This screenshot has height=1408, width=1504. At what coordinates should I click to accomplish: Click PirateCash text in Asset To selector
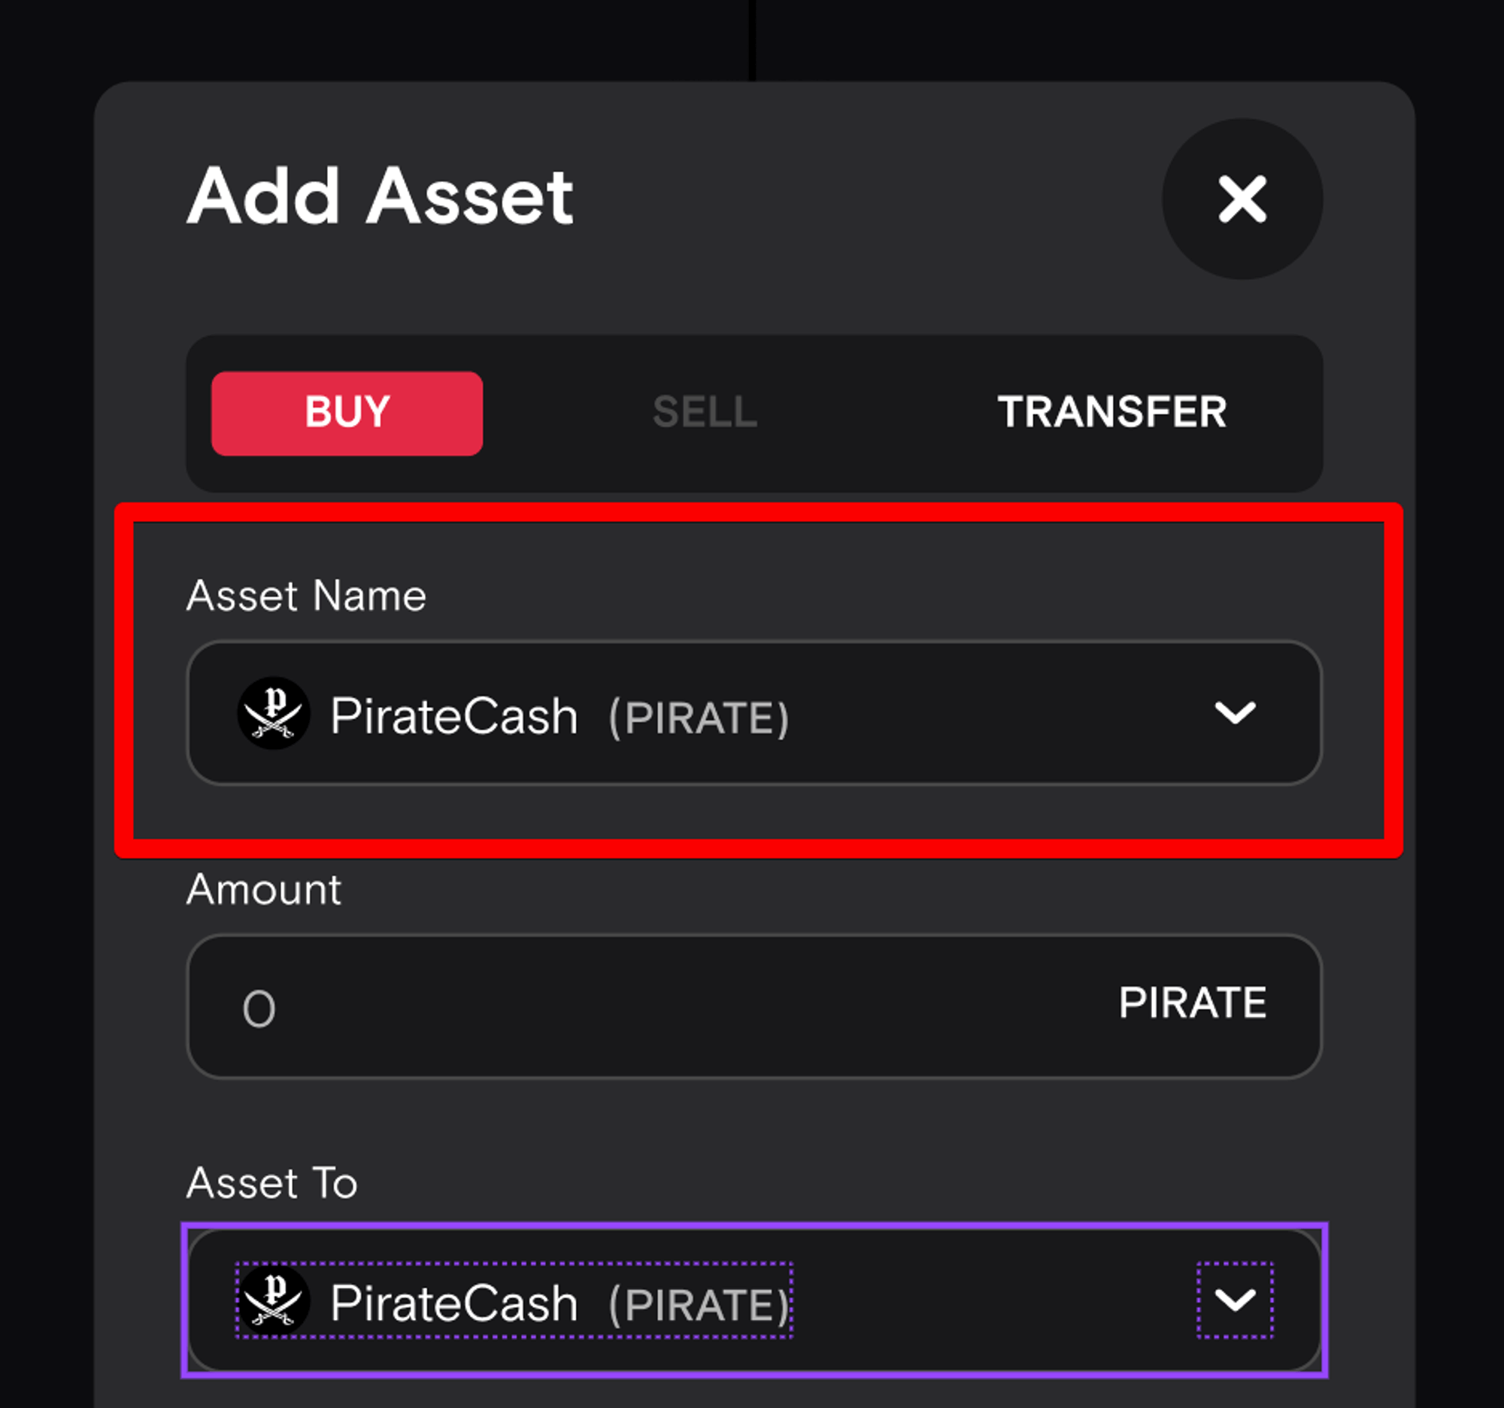[454, 1303]
